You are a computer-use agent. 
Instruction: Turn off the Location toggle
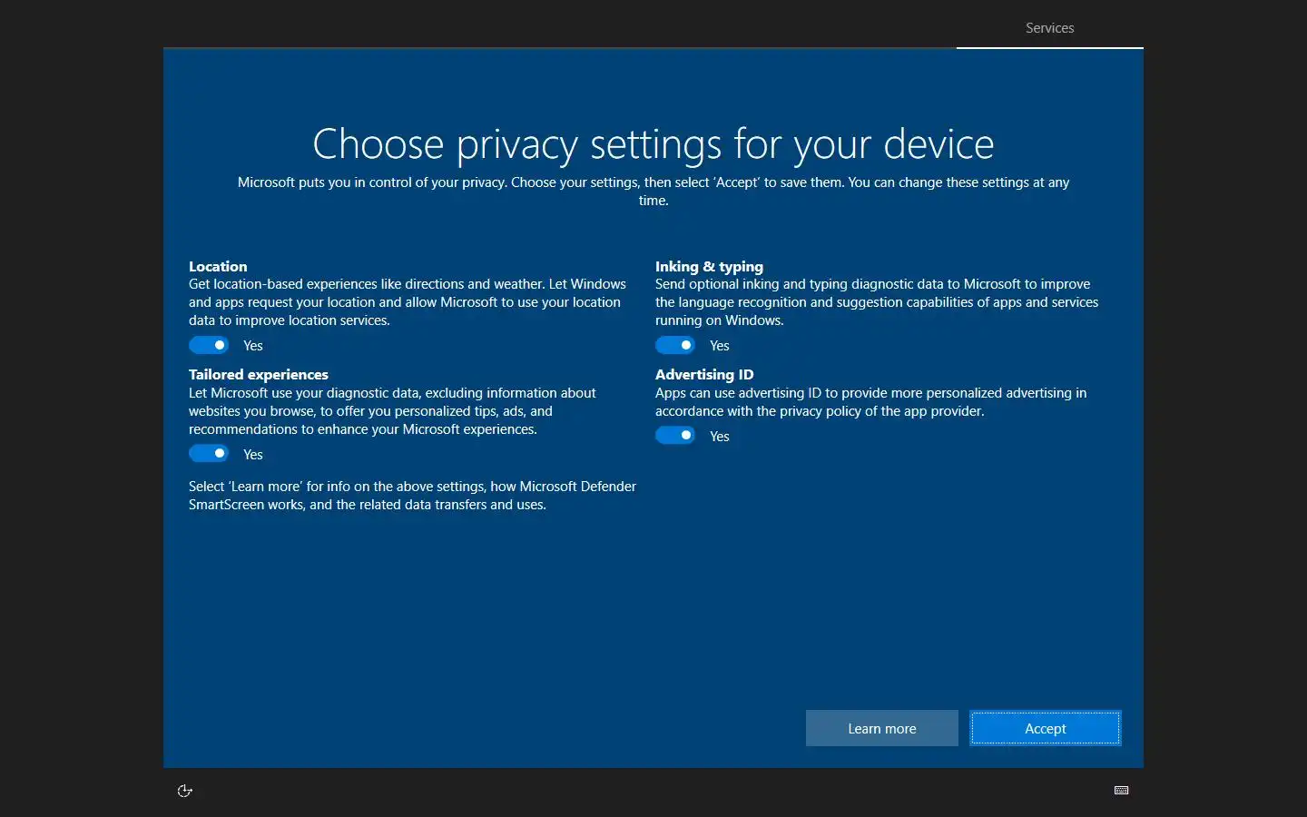coord(209,346)
